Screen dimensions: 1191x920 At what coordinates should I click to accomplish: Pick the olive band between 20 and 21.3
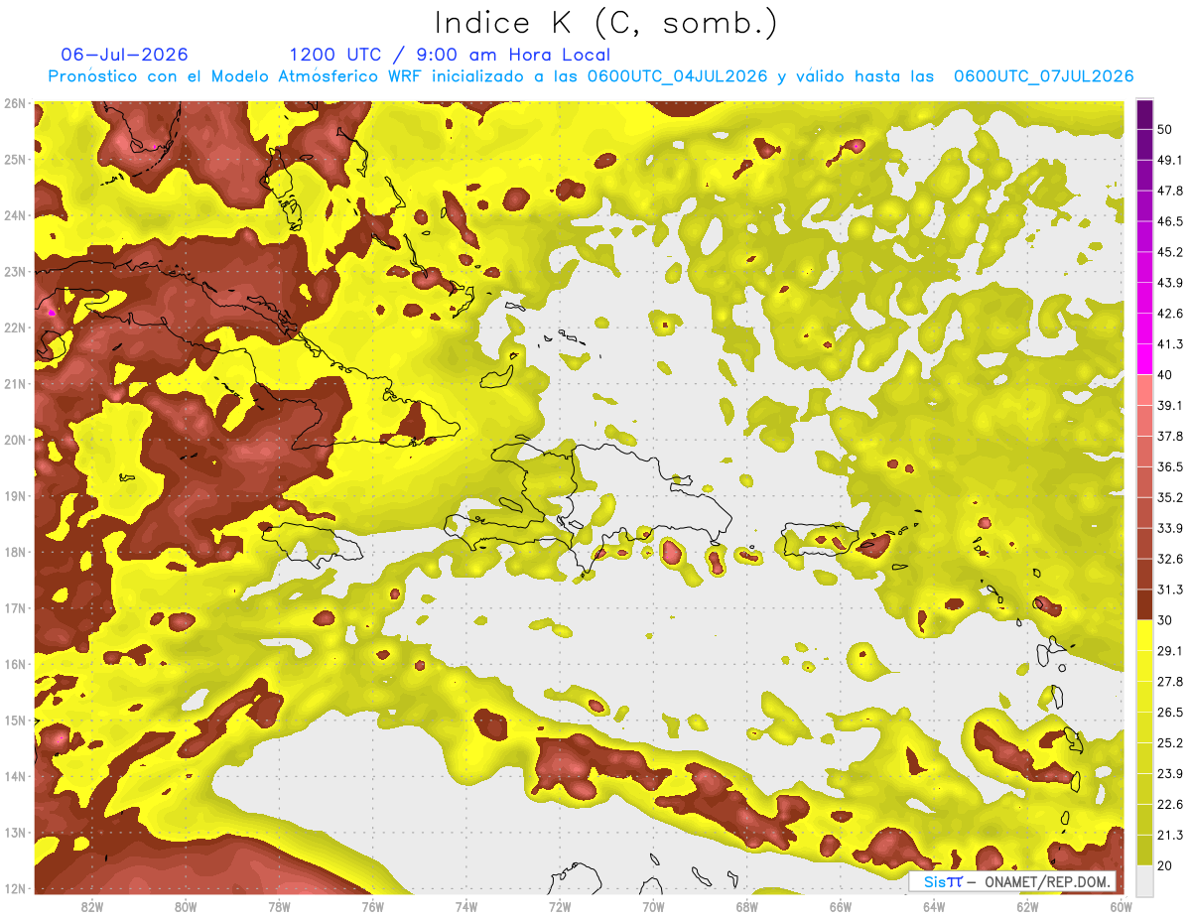1144,850
